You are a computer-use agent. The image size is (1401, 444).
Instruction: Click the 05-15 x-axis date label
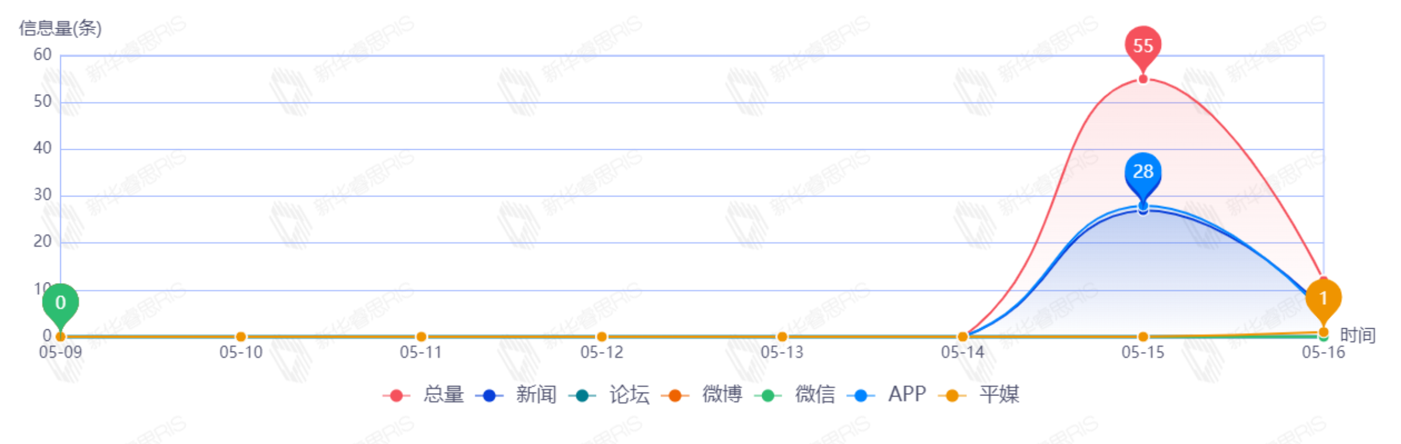1143,352
